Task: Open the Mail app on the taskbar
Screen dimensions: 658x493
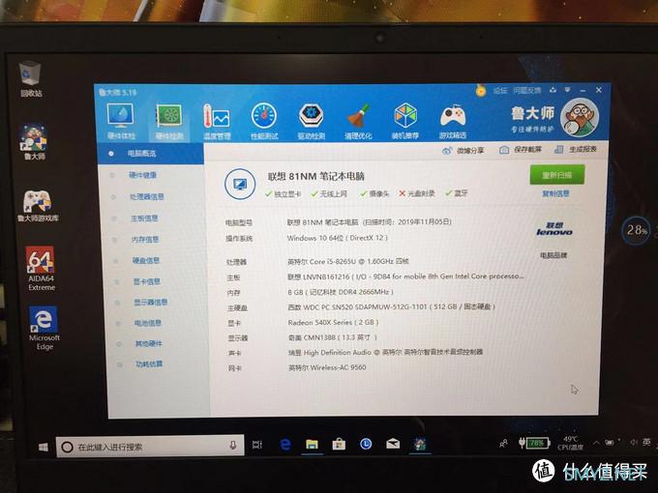Action: 393,444
